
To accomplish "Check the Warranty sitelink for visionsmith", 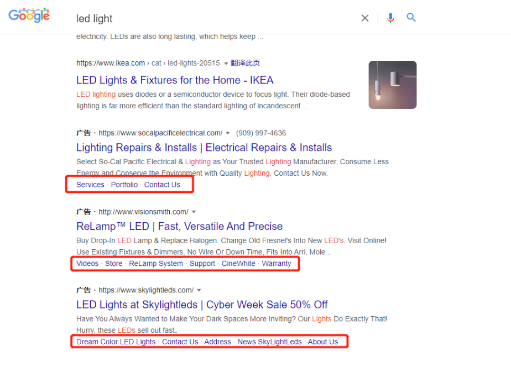I will point(276,263).
